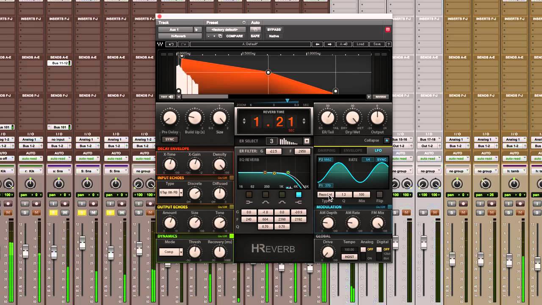Click the middle decay envelope handle

coord(268,72)
